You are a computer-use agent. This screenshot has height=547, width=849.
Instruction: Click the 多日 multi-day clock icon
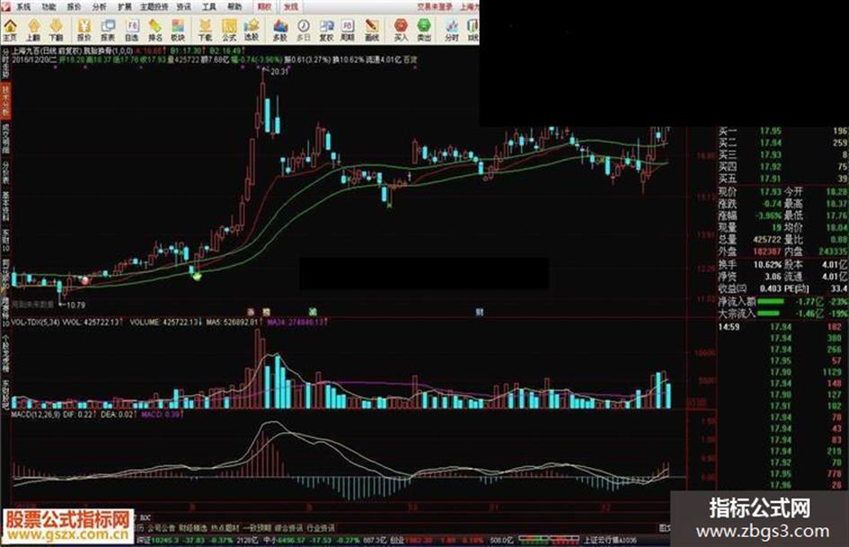click(304, 30)
